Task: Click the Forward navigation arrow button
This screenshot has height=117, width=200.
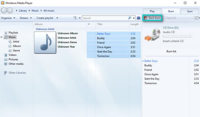Action: [x=10, y=10]
